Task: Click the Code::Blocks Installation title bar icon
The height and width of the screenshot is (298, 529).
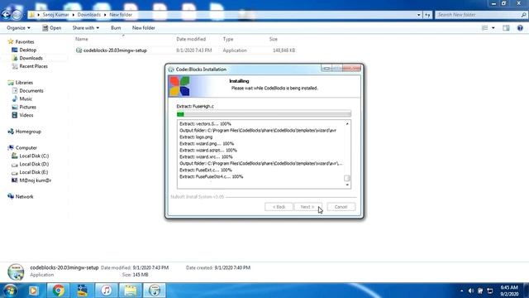Action: (171, 70)
